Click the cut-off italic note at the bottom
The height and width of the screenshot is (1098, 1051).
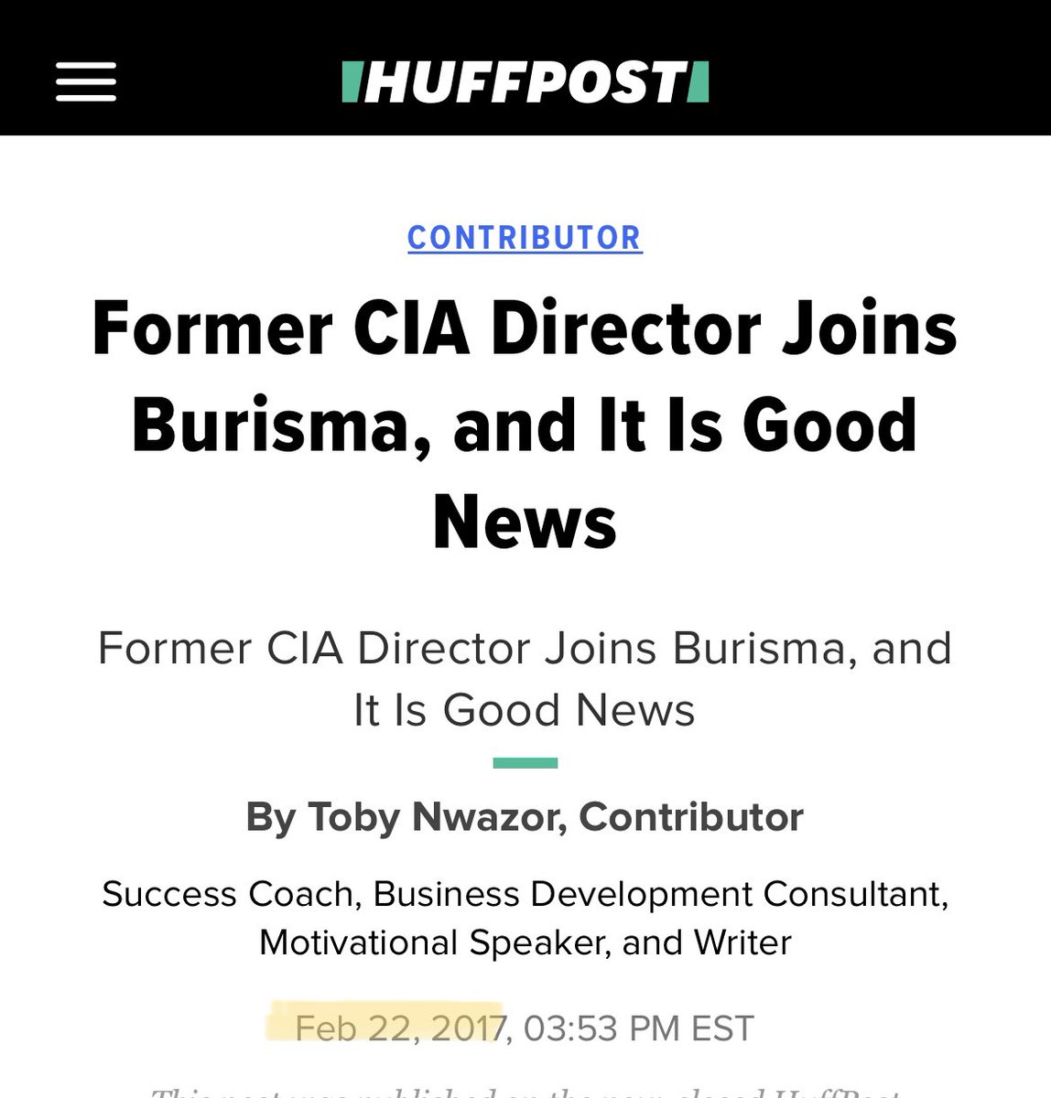coord(525,1091)
